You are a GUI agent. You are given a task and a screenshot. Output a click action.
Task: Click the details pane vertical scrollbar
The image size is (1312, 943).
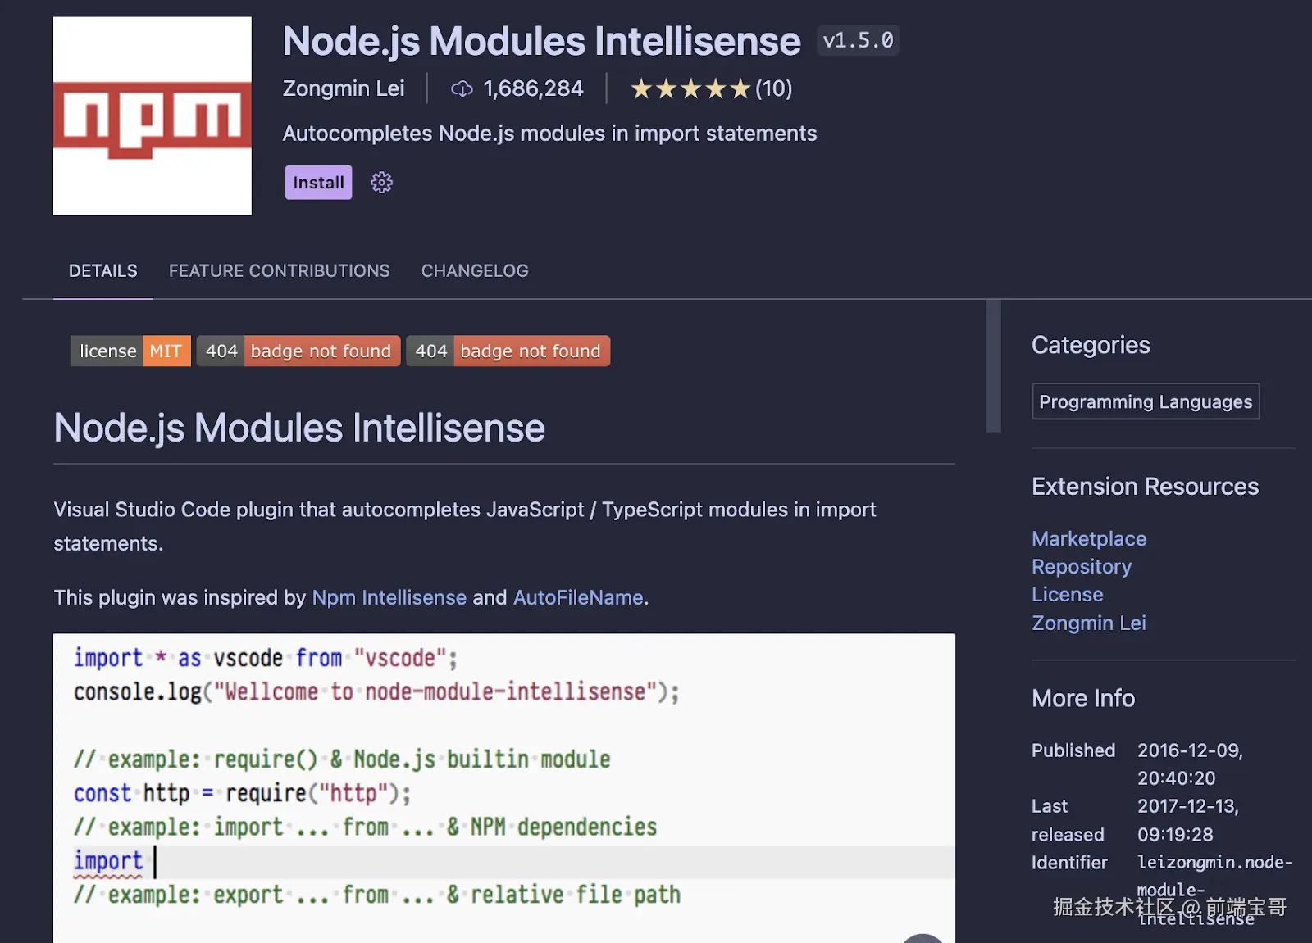[x=994, y=365]
